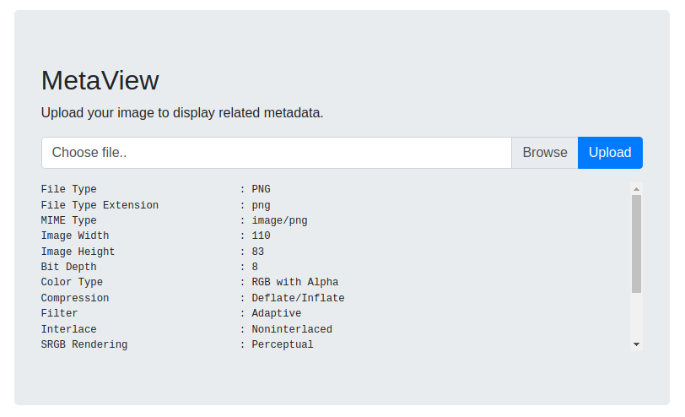This screenshot has height=417, width=685.
Task: Click the Perceptual rendering value
Action: 283,344
